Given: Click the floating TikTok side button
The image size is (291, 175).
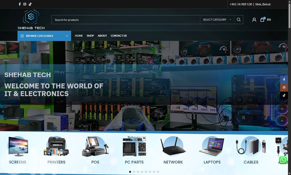Looking at the screenshot, I should pyautogui.click(x=284, y=95).
